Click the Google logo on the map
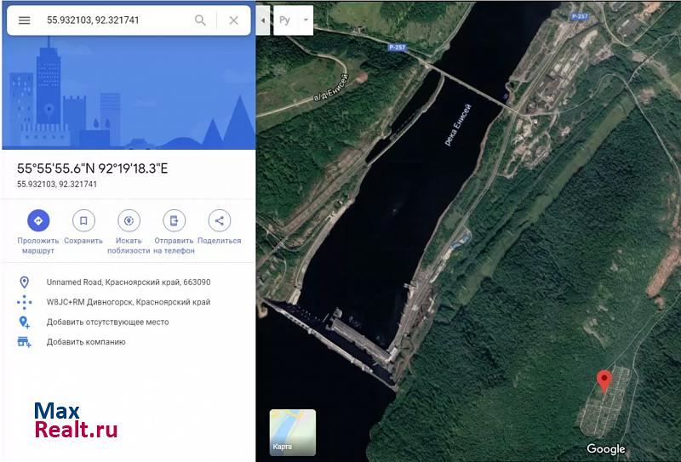Image resolution: width=681 pixels, height=462 pixels. pyautogui.click(x=605, y=449)
